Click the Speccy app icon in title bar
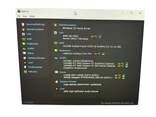This screenshot has width=156, height=117. pos(19,11)
